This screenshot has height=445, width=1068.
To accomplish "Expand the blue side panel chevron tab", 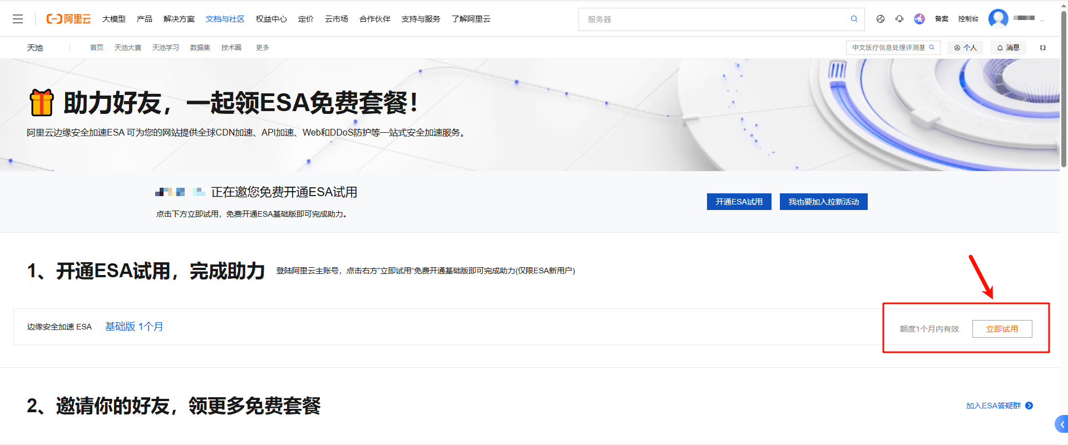I will [x=1061, y=424].
